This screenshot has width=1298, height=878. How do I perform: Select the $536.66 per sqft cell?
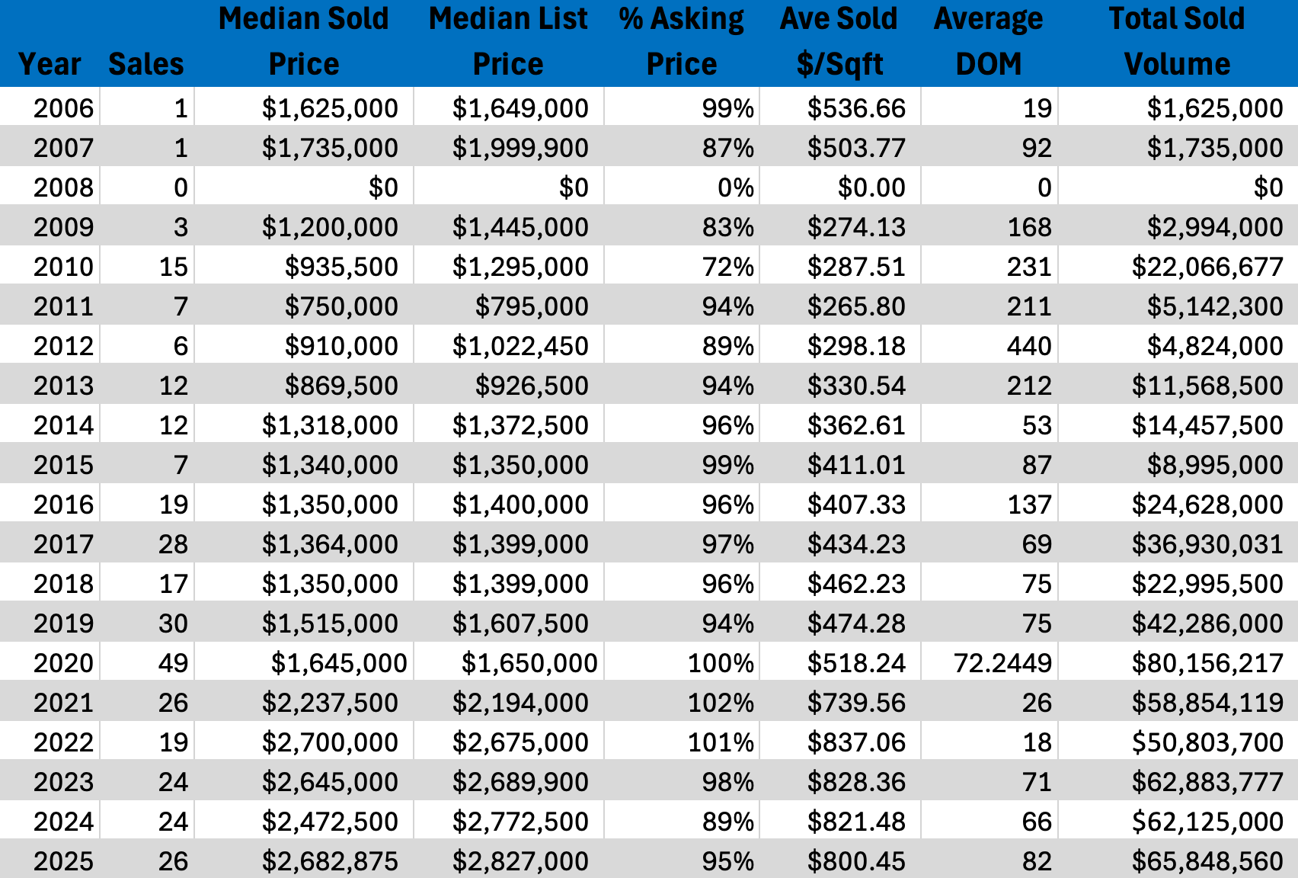[x=856, y=108]
